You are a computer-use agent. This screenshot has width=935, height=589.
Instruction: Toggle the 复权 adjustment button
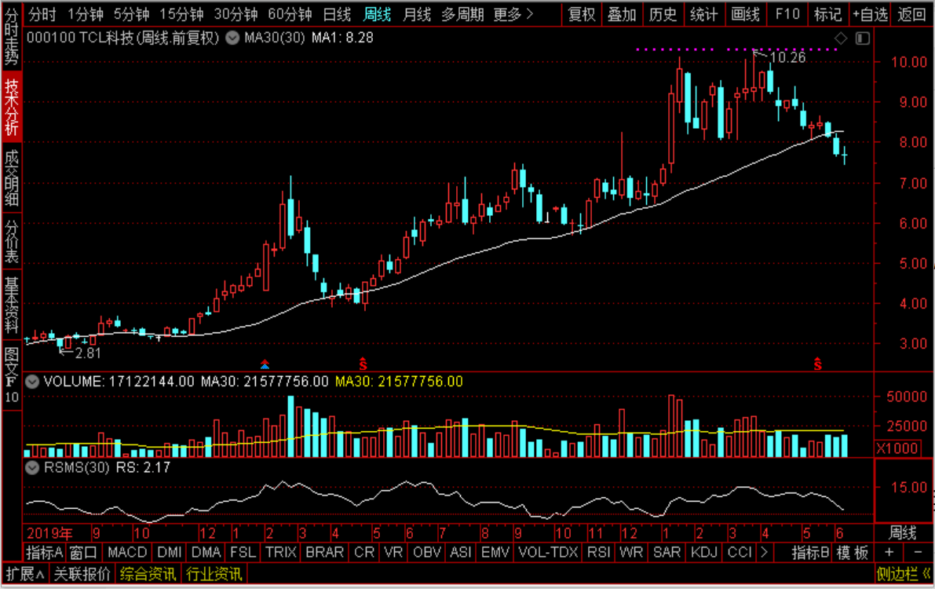point(582,14)
